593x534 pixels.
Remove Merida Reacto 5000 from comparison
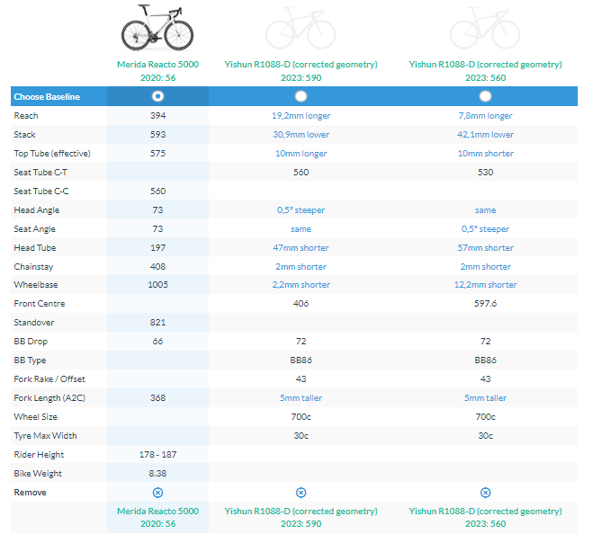pyautogui.click(x=157, y=493)
